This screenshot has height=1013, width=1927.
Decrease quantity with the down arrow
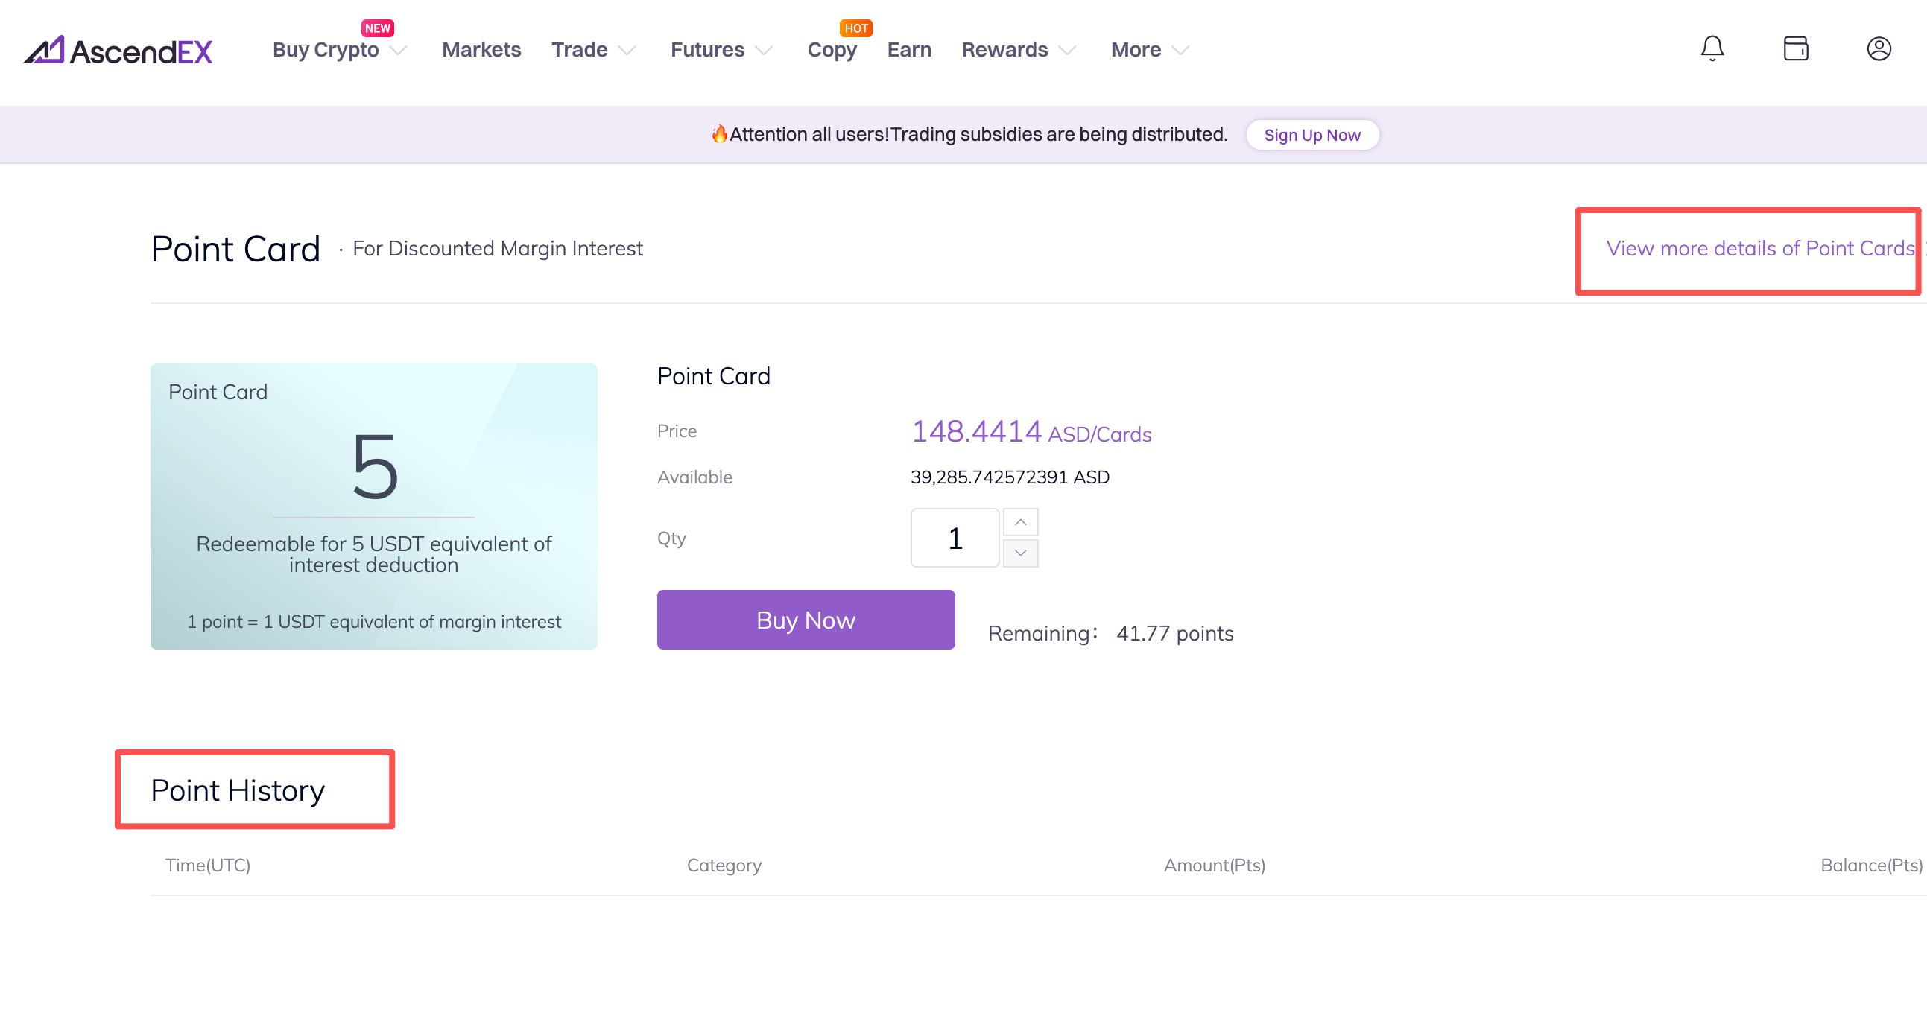click(x=1020, y=553)
